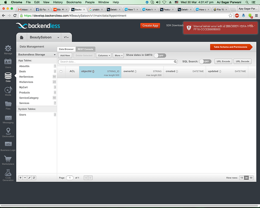Check the select-all rows checkbox

click(61, 72)
